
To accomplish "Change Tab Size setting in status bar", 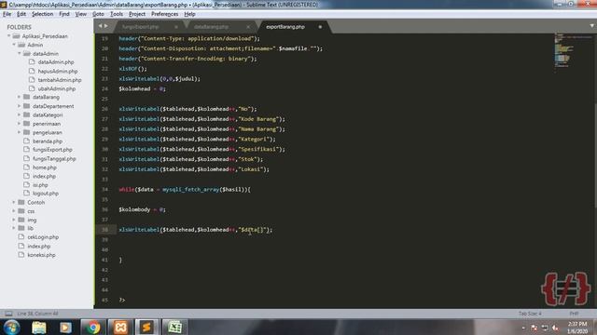I will [x=530, y=314].
